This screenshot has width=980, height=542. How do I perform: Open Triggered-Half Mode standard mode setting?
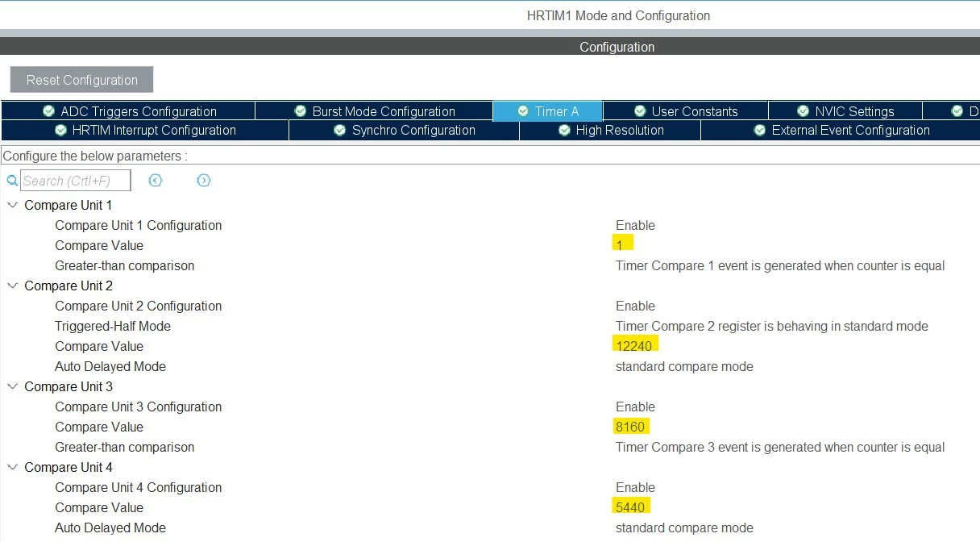(772, 326)
